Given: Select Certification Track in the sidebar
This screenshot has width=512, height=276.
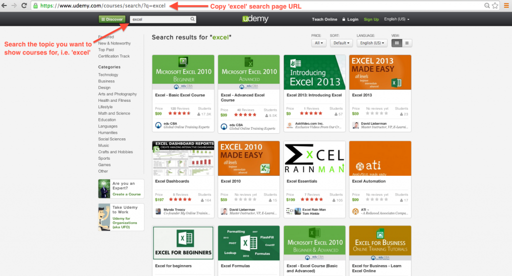Looking at the screenshot, I should [x=114, y=56].
